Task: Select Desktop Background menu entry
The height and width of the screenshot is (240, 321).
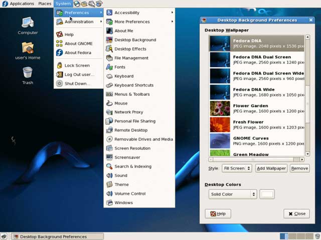Action: click(139, 40)
